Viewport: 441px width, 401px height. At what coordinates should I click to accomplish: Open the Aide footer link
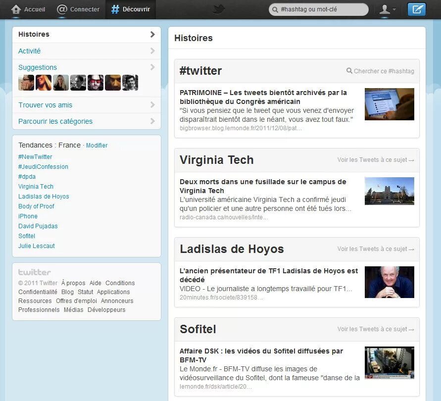point(96,283)
